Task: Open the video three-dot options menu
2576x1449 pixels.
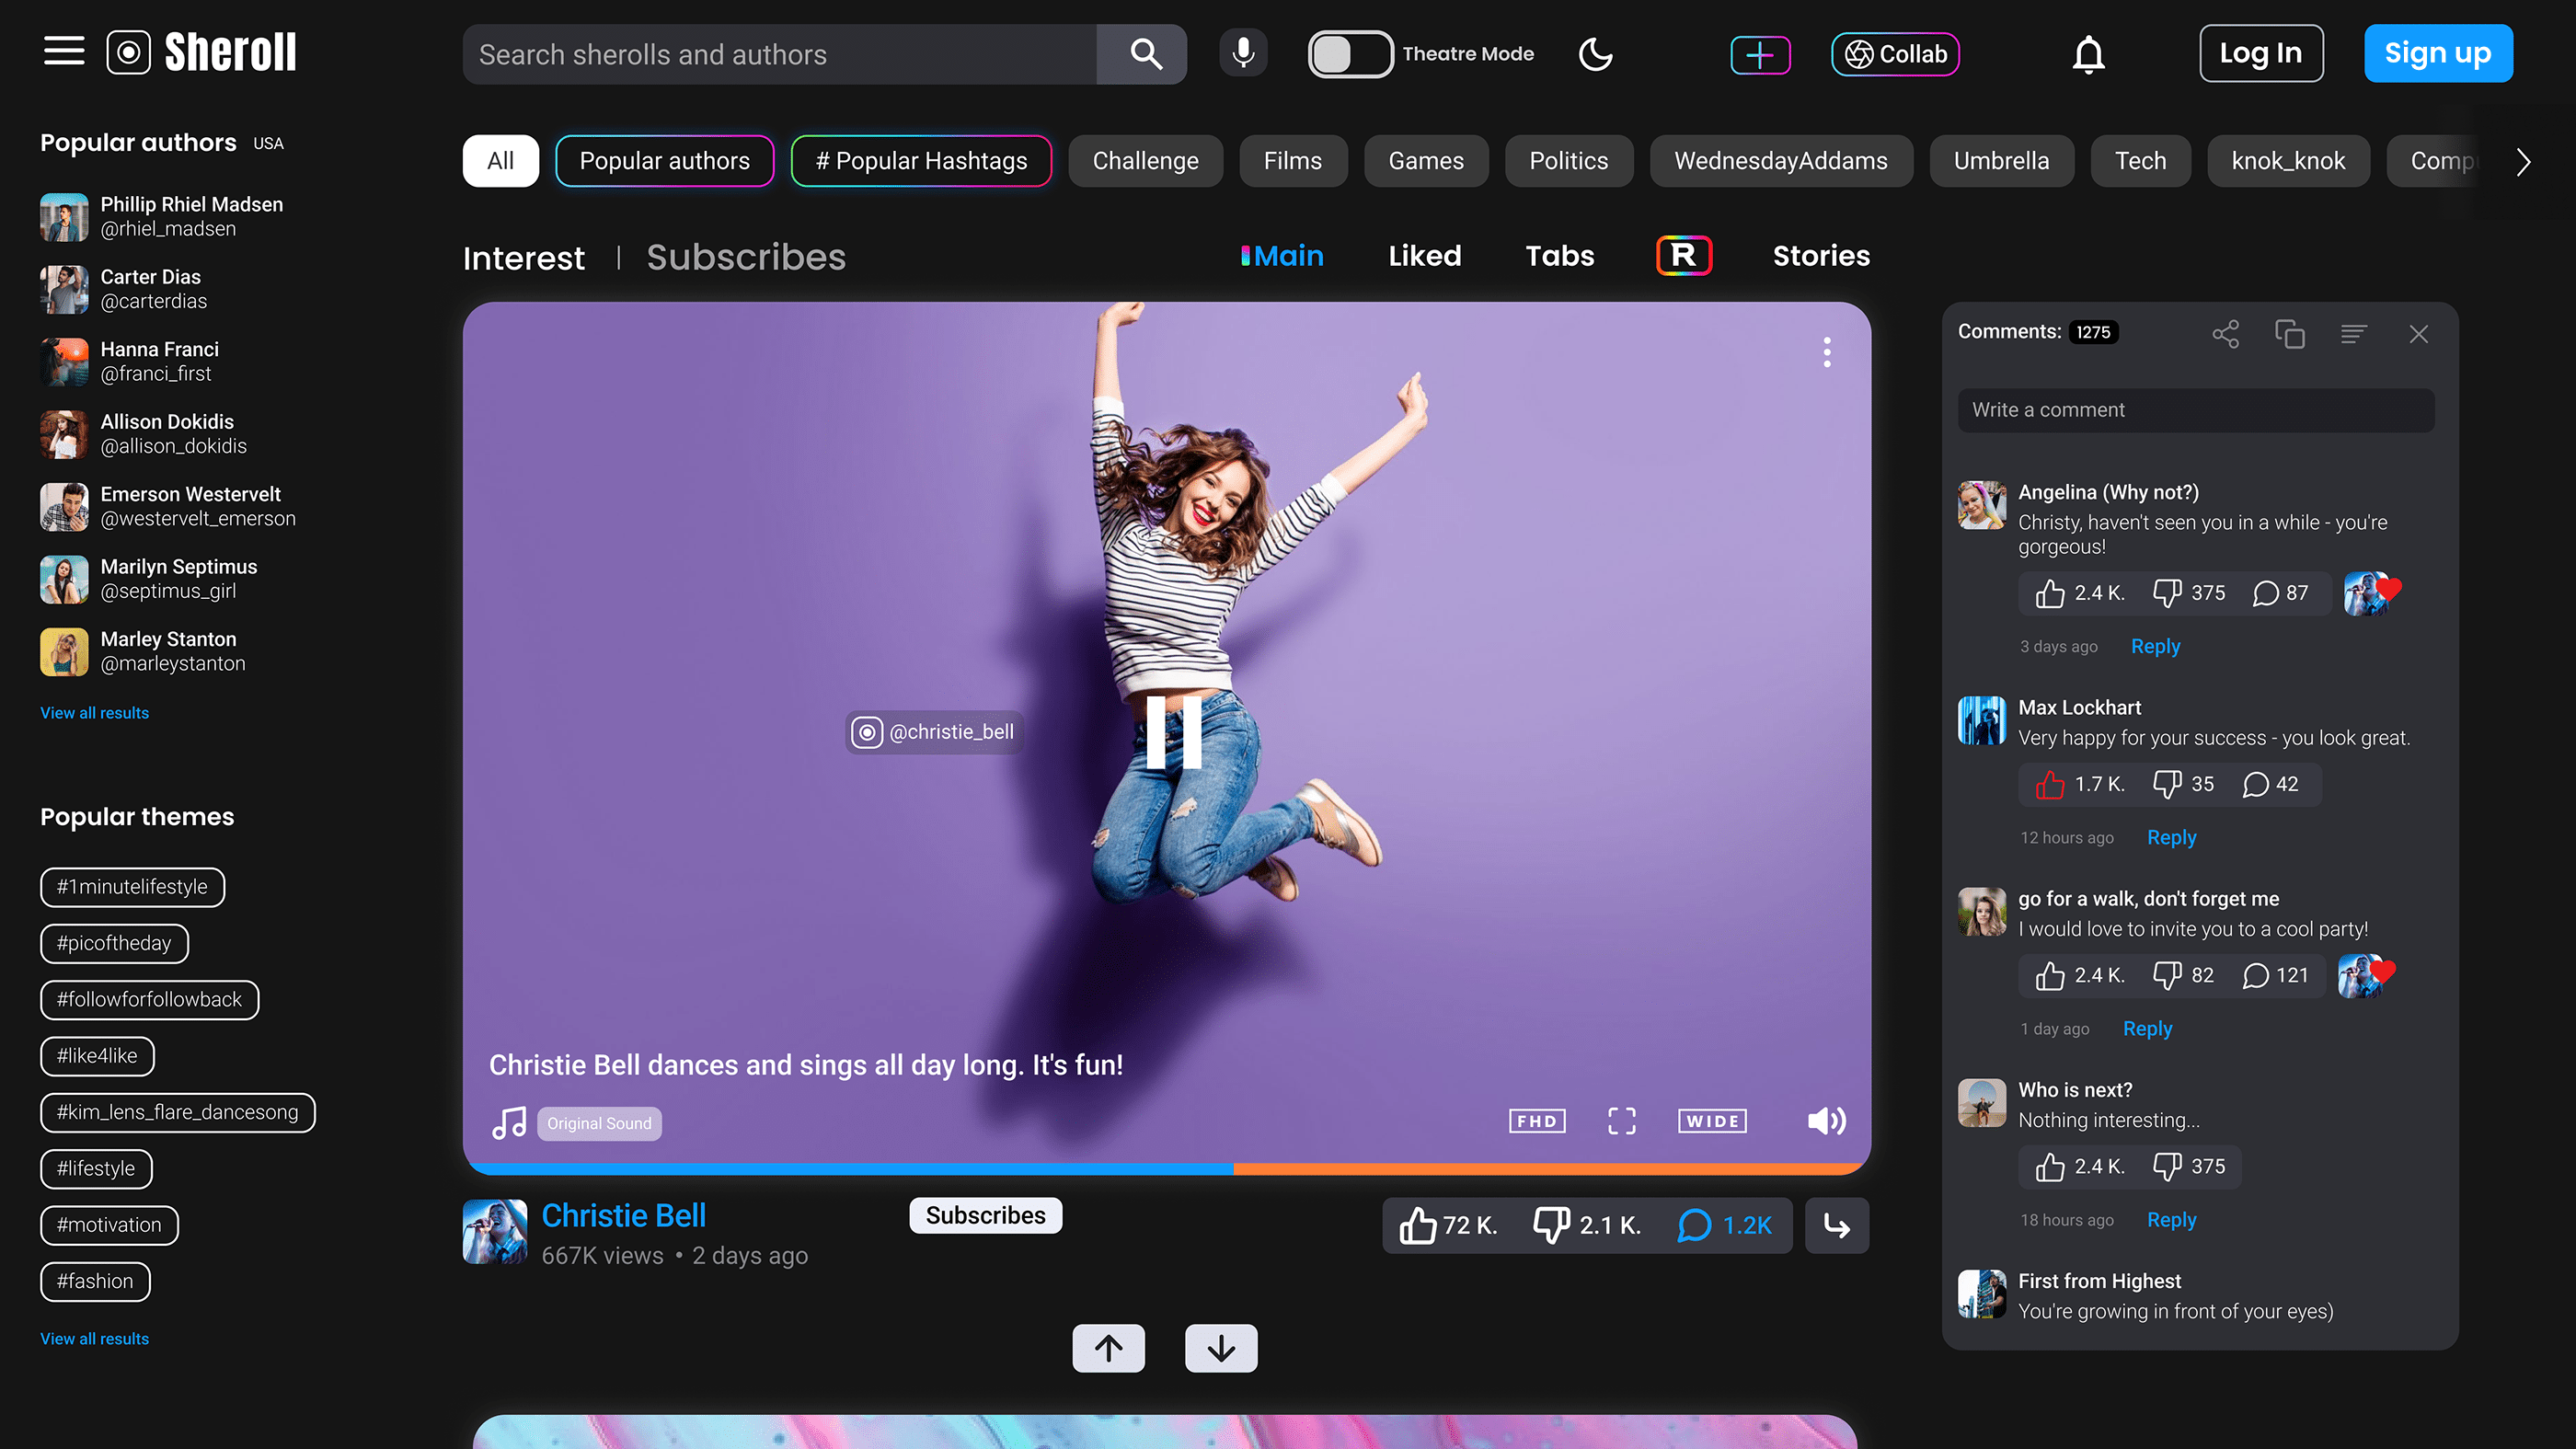Action: coord(1826,352)
